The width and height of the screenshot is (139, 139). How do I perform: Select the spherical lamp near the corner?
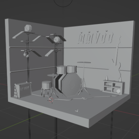tap(57, 40)
